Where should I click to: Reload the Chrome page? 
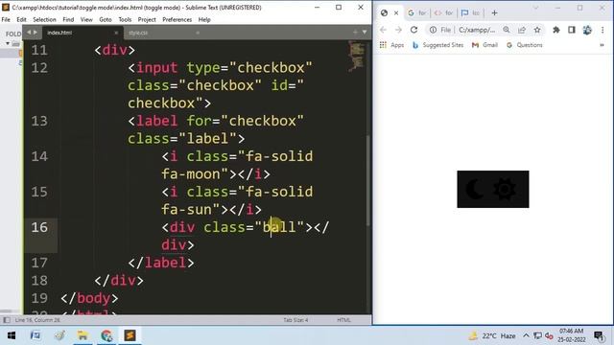coord(413,30)
